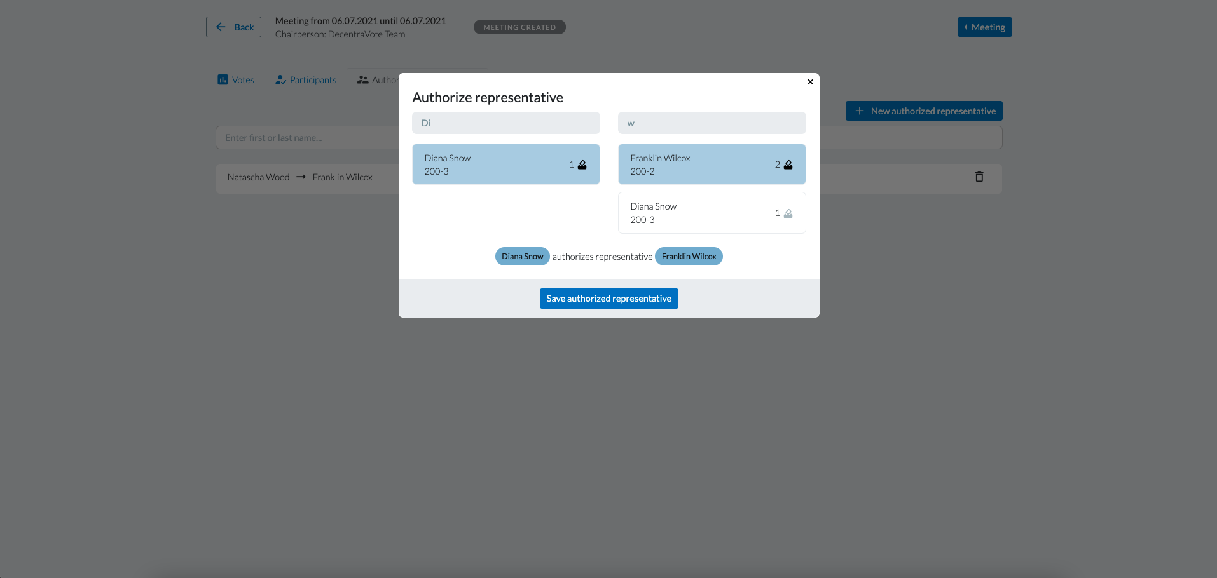Click the Franklin Wilcox name chip
The width and height of the screenshot is (1217, 578).
(x=689, y=257)
